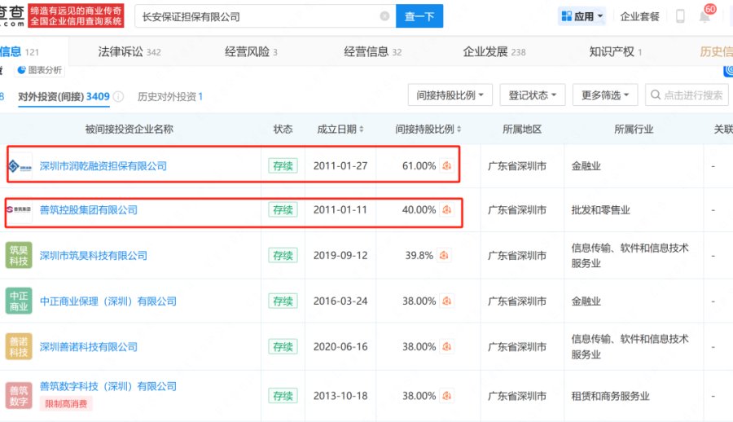This screenshot has height=422, width=733.
Task: Click 存续 status in 润乾融资担保 row
Action: pyautogui.click(x=283, y=165)
